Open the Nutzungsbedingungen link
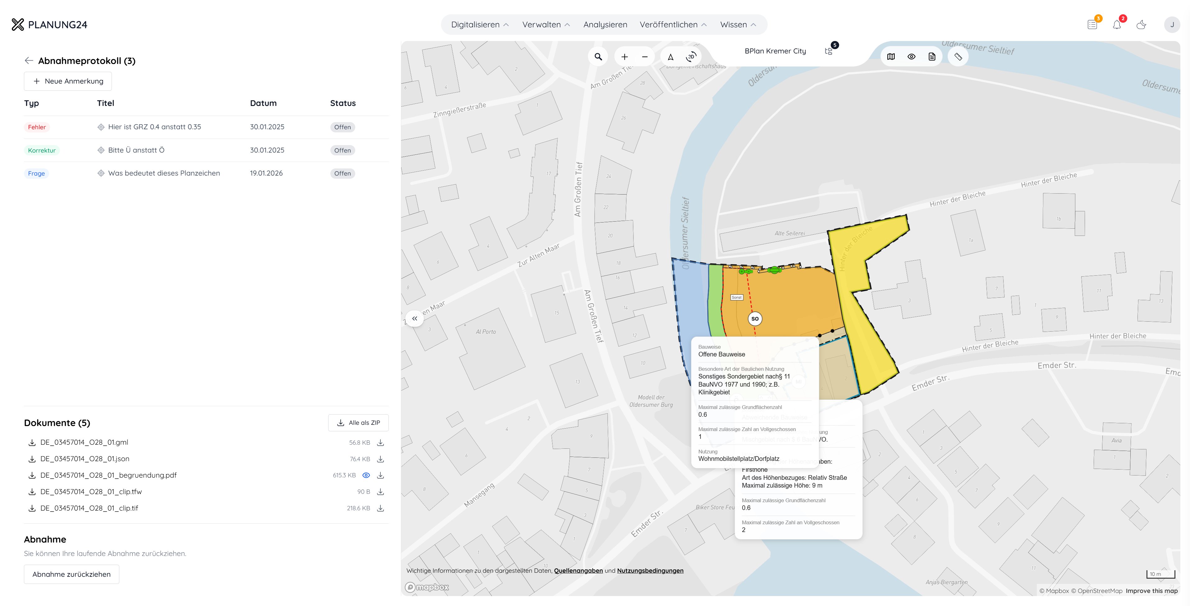Image resolution: width=1190 pixels, height=606 pixels. [x=650, y=571]
